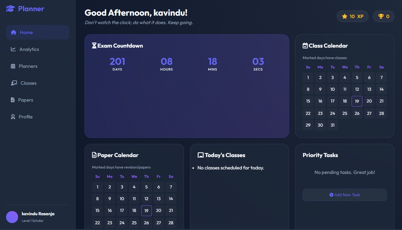Click the trophy count icon
This screenshot has width=402, height=230.
tap(381, 16)
